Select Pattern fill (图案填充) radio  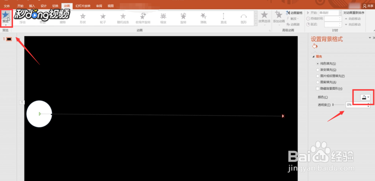coord(318,82)
